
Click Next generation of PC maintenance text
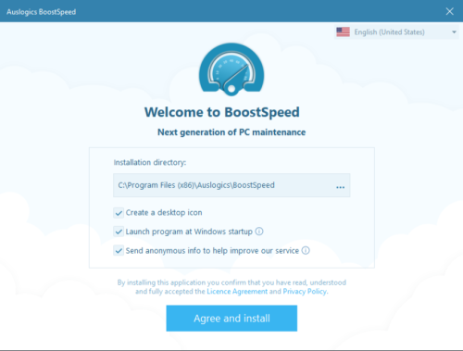point(231,132)
